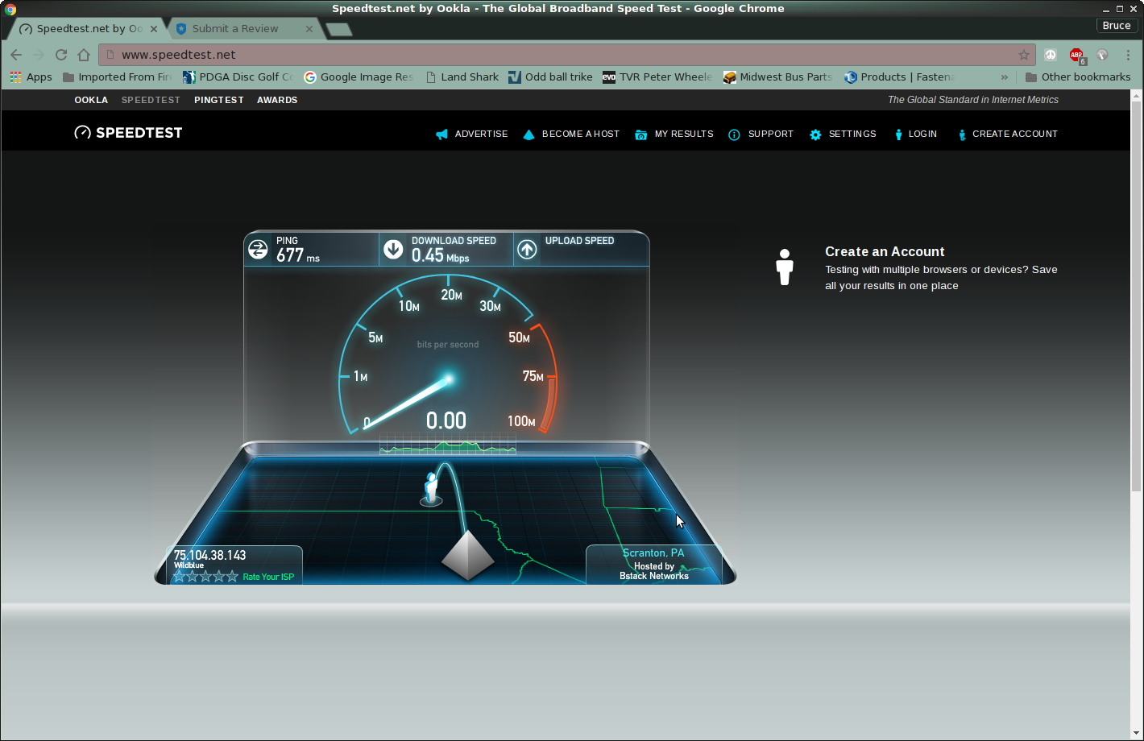This screenshot has height=741, width=1144.
Task: Open the AWARDS navigation item
Action: 277,100
